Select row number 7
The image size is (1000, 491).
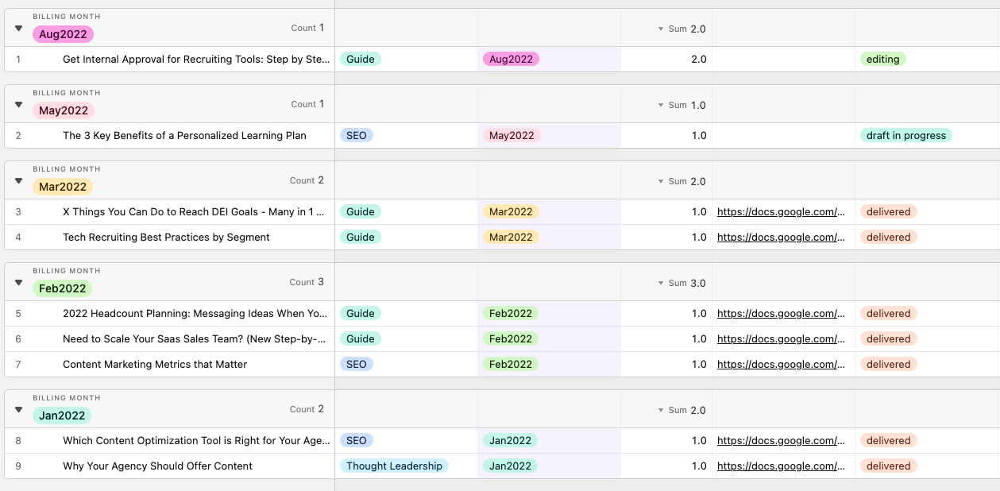coord(18,365)
